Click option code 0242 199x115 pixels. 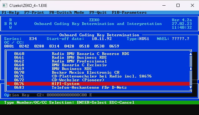click(24, 46)
